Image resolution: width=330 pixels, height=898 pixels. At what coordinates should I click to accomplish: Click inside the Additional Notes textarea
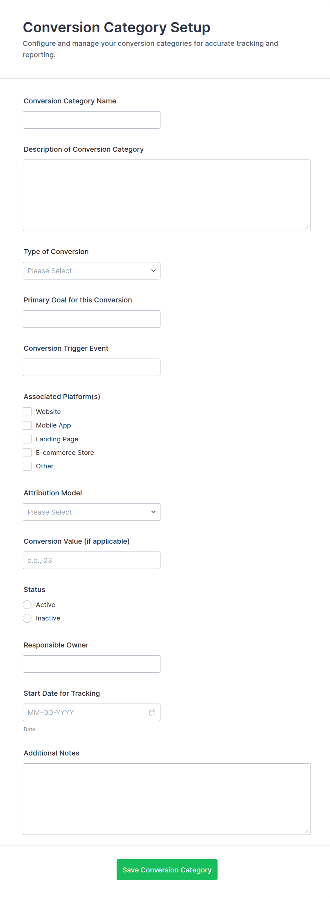click(x=166, y=799)
